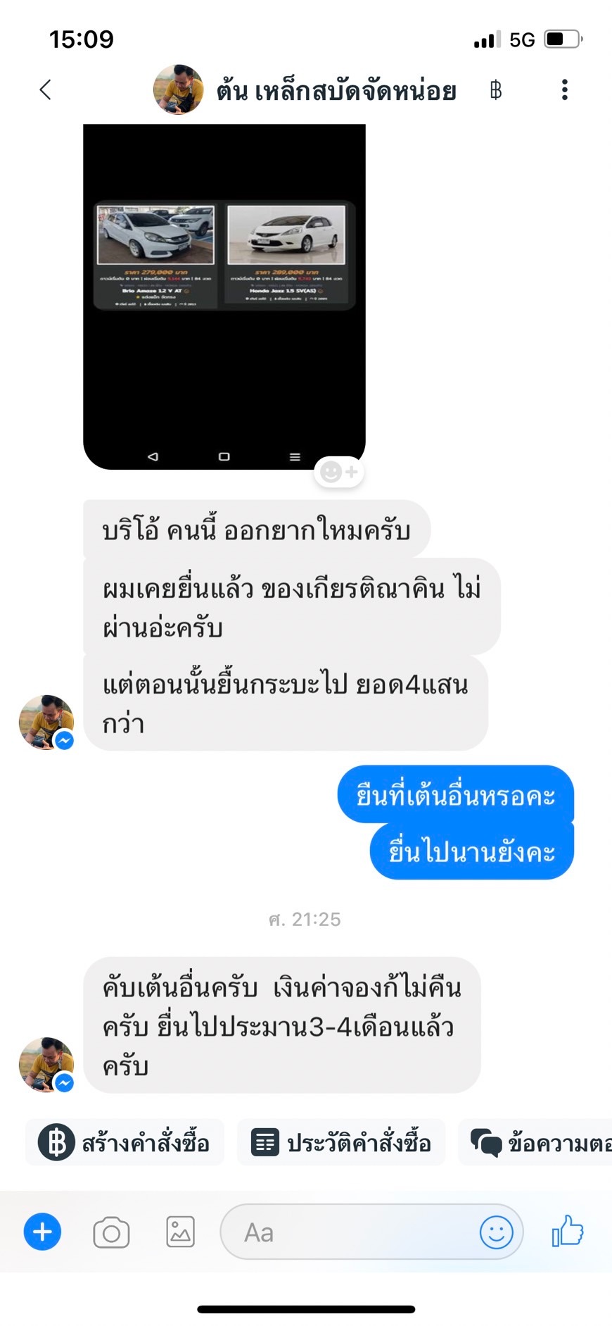Open ประวัติคำสั่งซื้อ order history
Screen dimensions: 612x1326
341,1142
